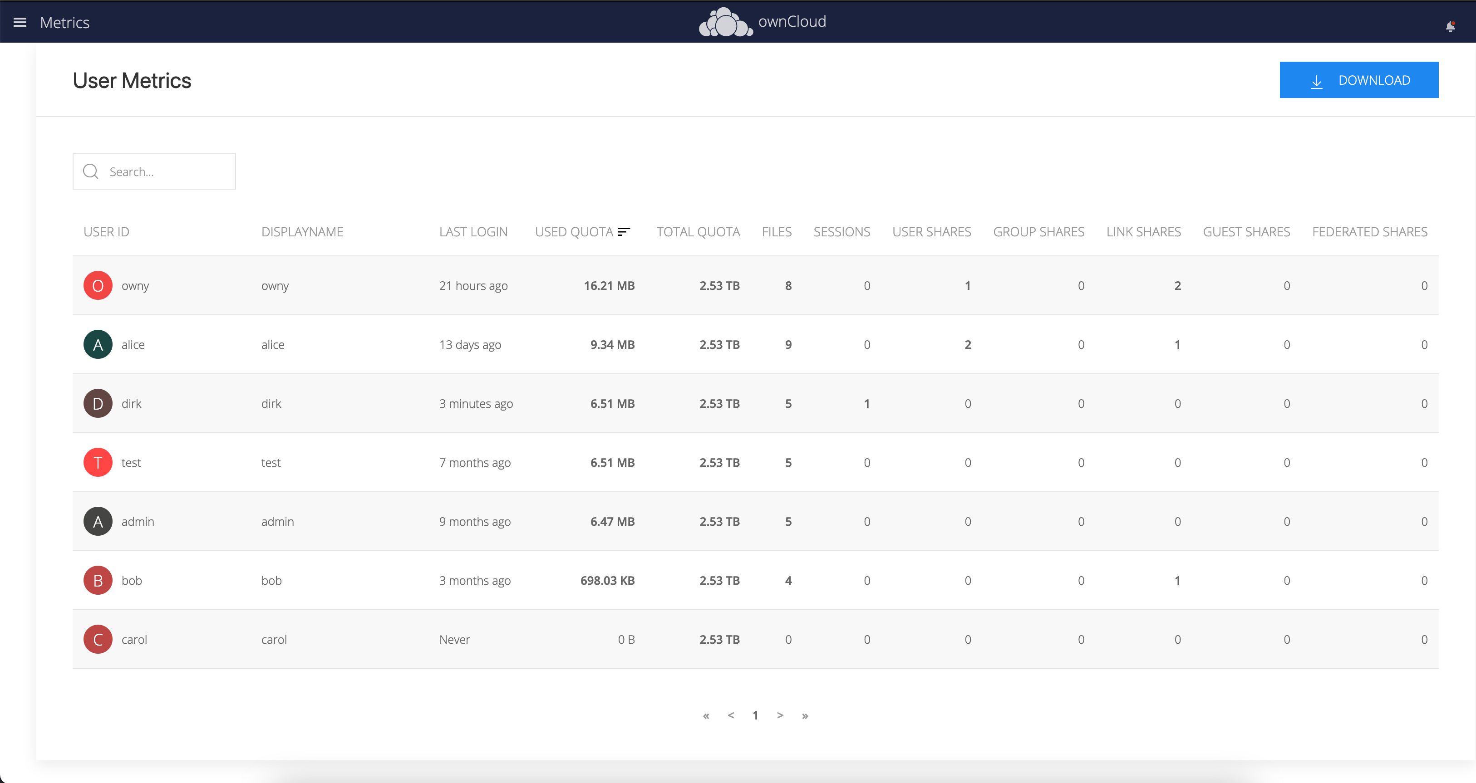Sort by LINK SHARES column header
The height and width of the screenshot is (783, 1476).
pyautogui.click(x=1144, y=231)
